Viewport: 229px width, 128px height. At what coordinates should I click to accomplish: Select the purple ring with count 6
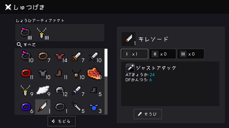click(x=26, y=107)
